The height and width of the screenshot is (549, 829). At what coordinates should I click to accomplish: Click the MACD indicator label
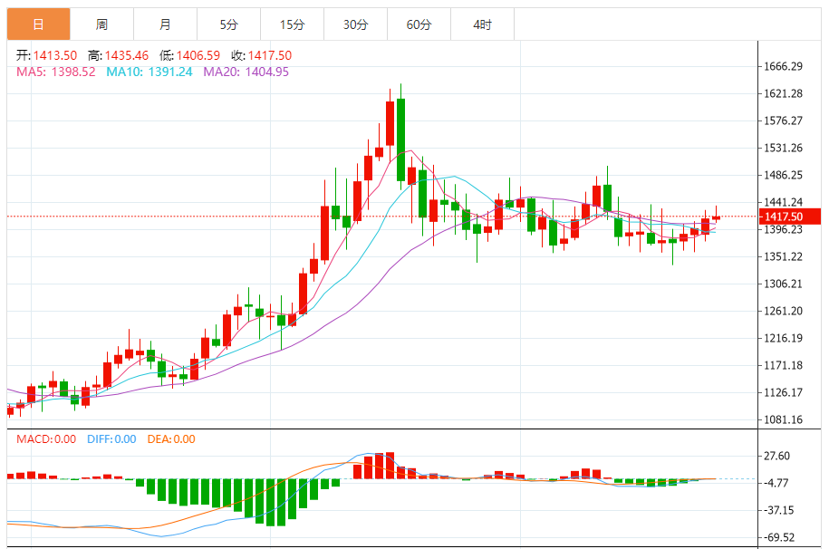(x=46, y=439)
